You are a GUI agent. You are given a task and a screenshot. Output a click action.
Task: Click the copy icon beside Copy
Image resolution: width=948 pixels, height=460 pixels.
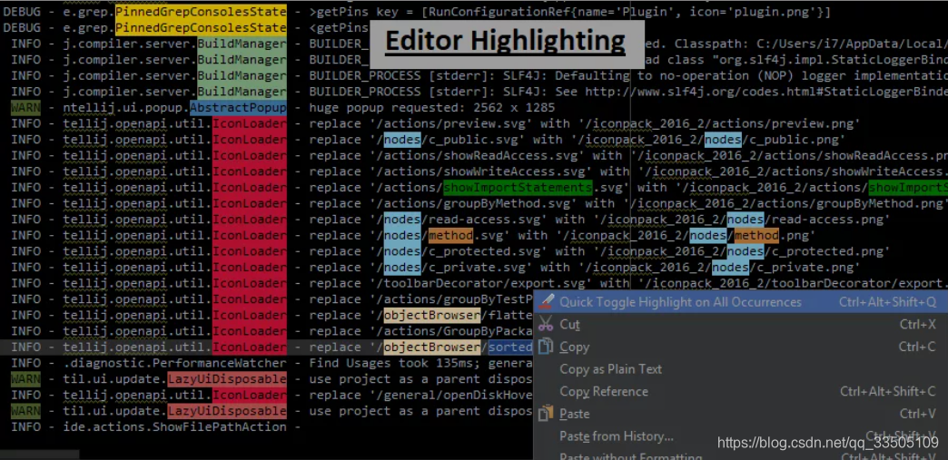click(x=546, y=347)
